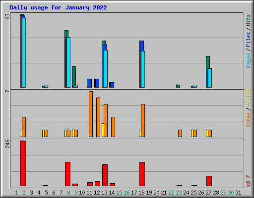The width and height of the screenshot is (254, 198).
Task: Select the red KB bar for day 2
Action: pos(23,163)
